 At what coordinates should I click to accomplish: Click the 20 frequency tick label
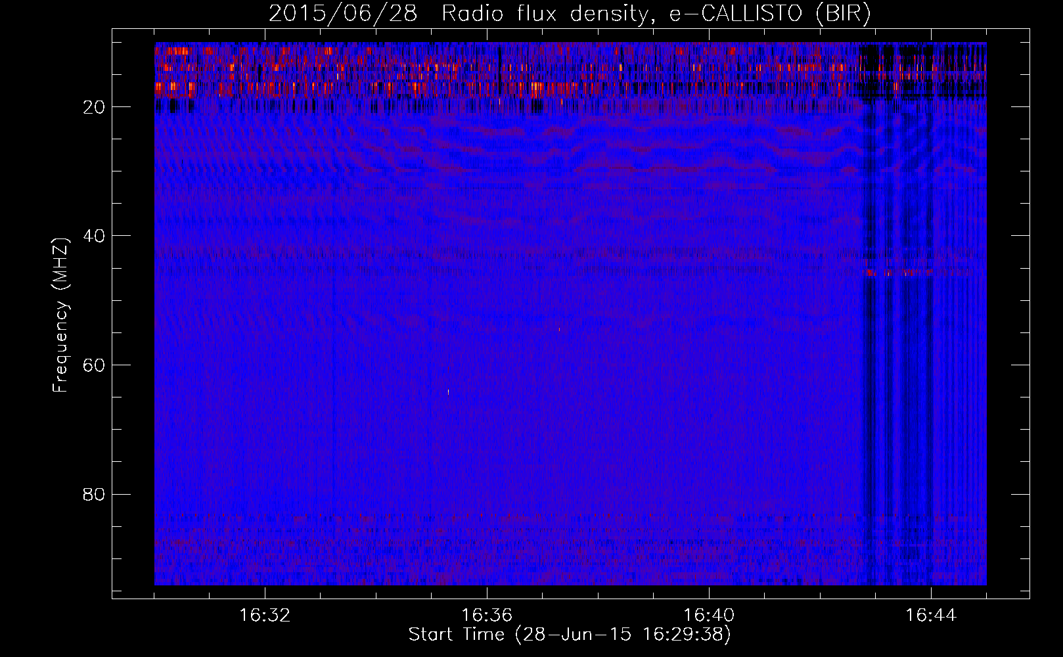tap(94, 106)
